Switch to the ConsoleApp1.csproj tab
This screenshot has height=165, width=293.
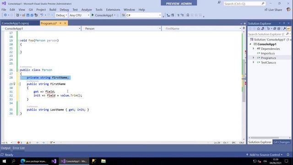[15, 23]
